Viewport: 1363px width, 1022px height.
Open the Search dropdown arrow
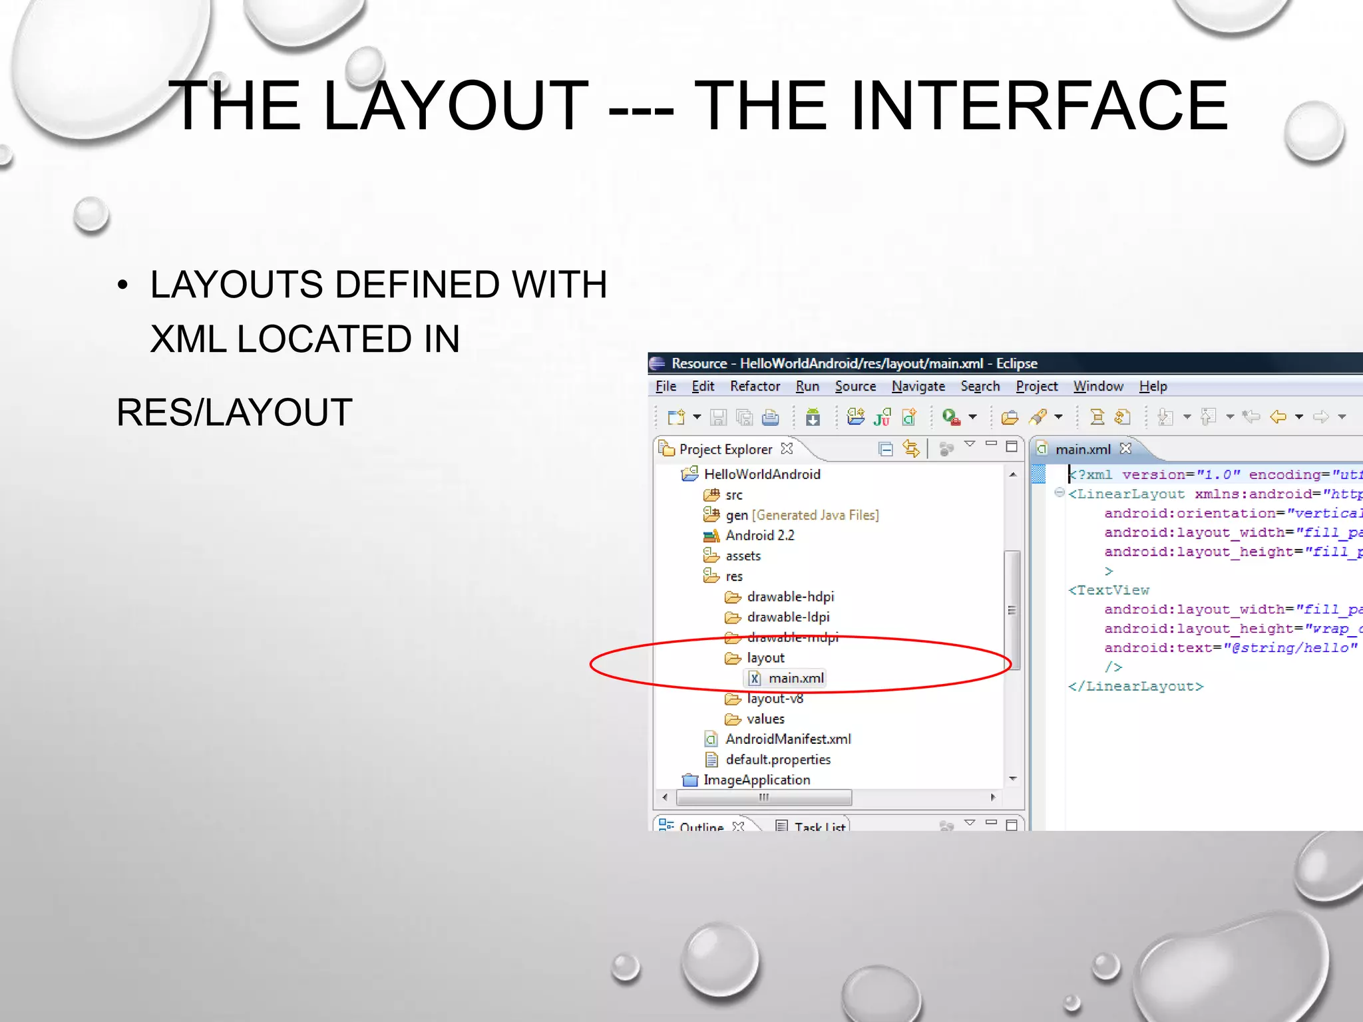coord(1058,417)
